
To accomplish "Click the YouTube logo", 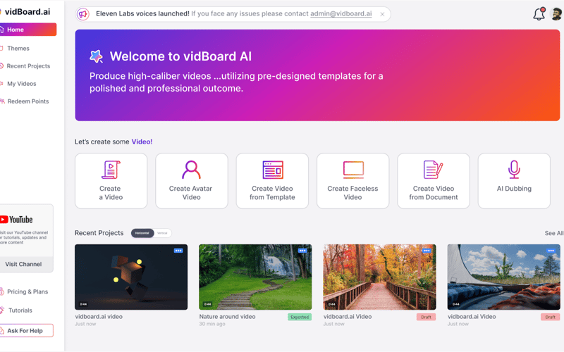I will coord(16,220).
